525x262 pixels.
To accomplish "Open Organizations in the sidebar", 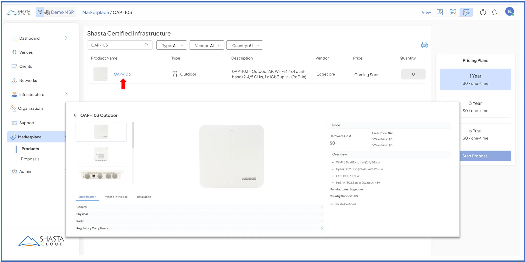I will [31, 108].
